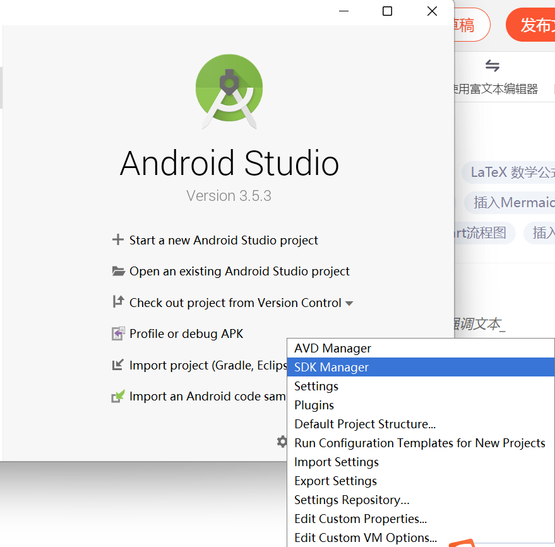555x547 pixels.
Task: Click the Import Android code sample icon
Action: click(x=118, y=396)
